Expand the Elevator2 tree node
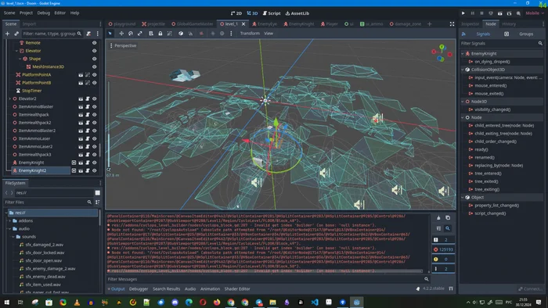Image resolution: width=548 pixels, height=308 pixels. pos(9,98)
